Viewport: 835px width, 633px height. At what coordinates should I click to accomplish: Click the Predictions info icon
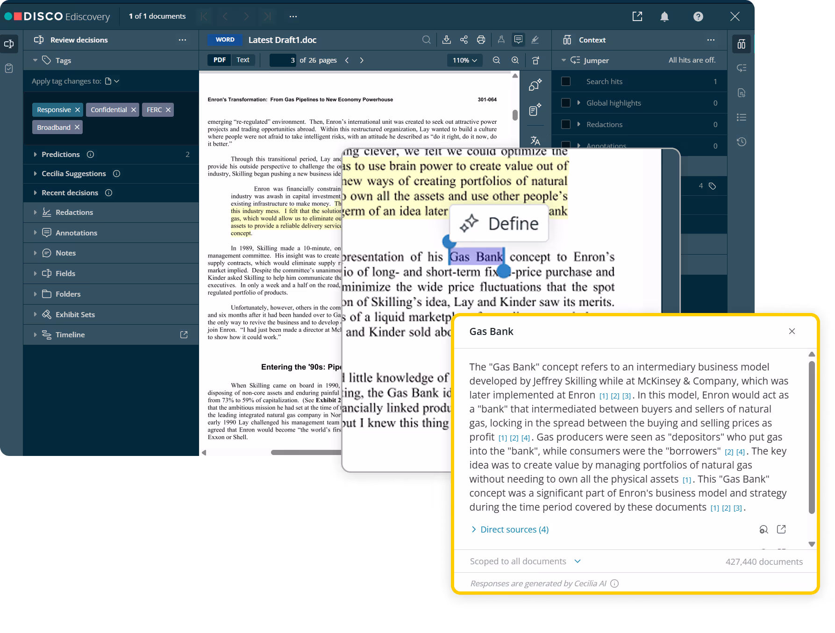click(x=91, y=154)
